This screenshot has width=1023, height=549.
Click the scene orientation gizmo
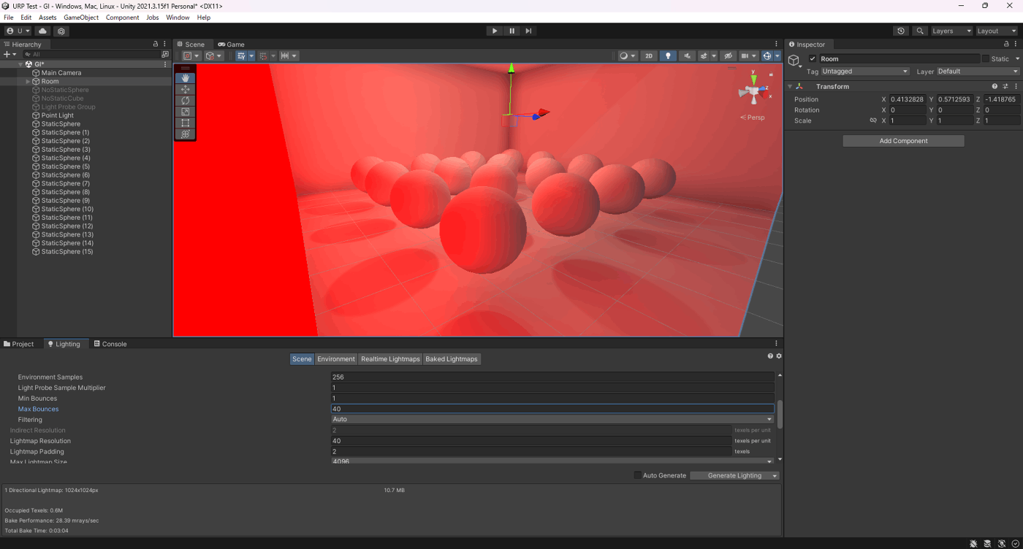coord(754,91)
